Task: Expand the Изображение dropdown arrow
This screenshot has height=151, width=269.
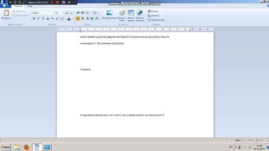Action: click(109, 21)
